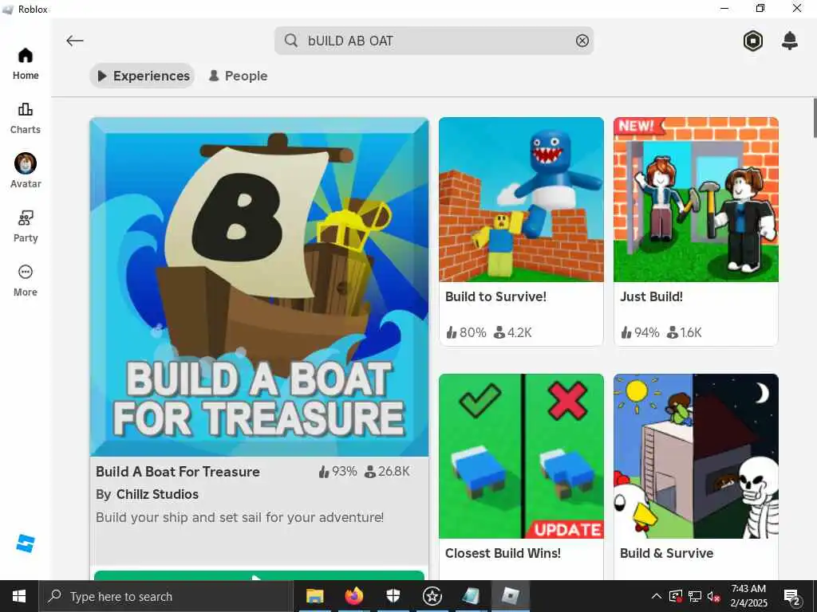Open the Closest Build Wins! thumbnail
Screen dimensions: 817x612
pyautogui.click(x=521, y=457)
